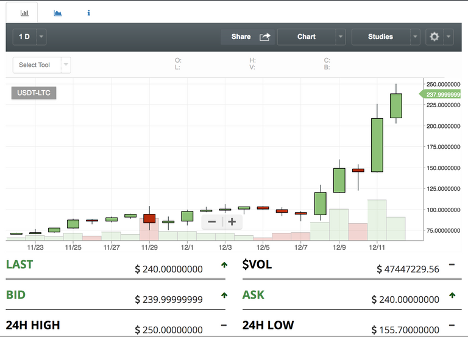Click the up arrow beside LAST price
The width and height of the screenshot is (468, 337).
coord(224,264)
